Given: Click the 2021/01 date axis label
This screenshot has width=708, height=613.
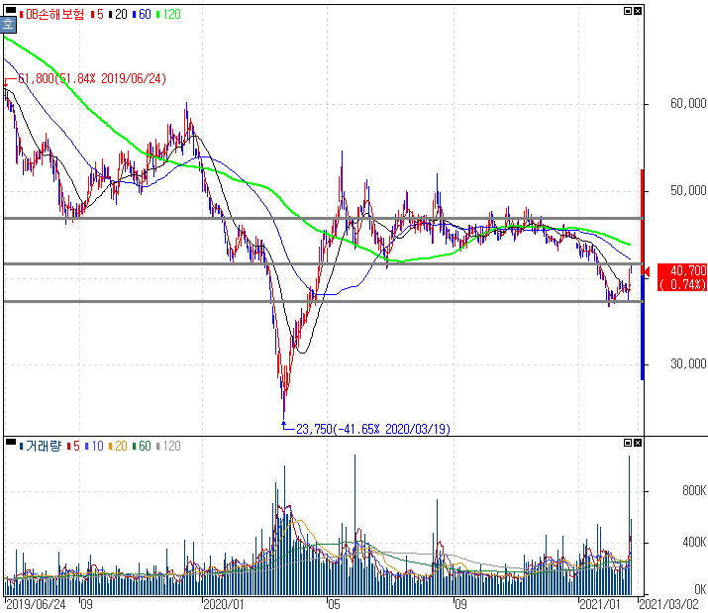Looking at the screenshot, I should click(x=600, y=604).
